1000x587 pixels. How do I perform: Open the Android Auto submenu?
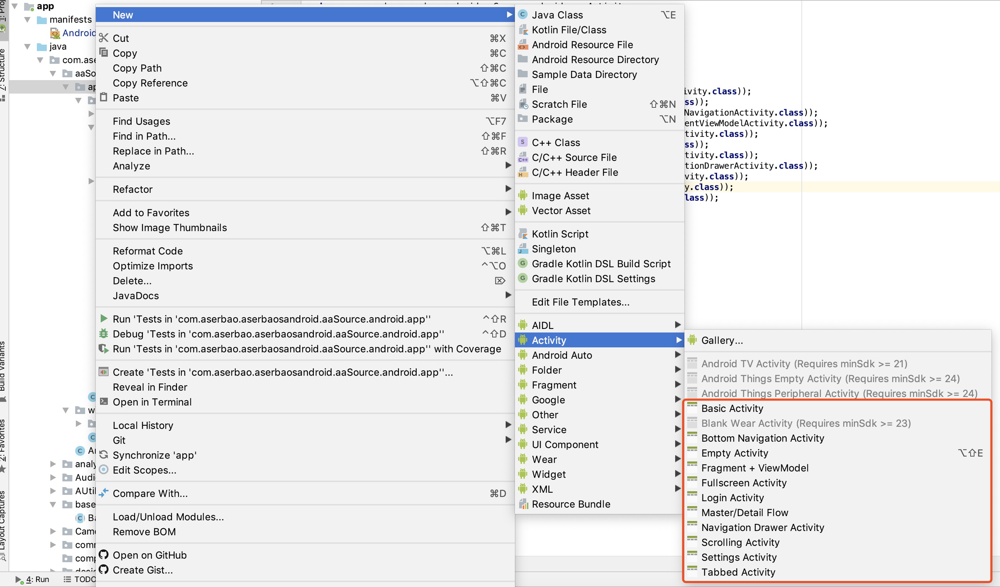tap(600, 355)
